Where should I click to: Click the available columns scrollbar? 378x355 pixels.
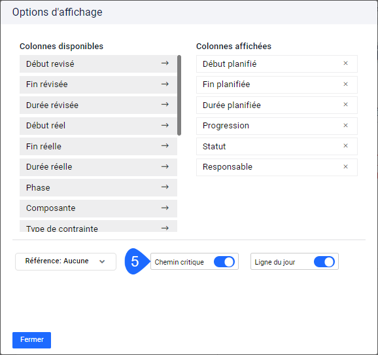179,95
